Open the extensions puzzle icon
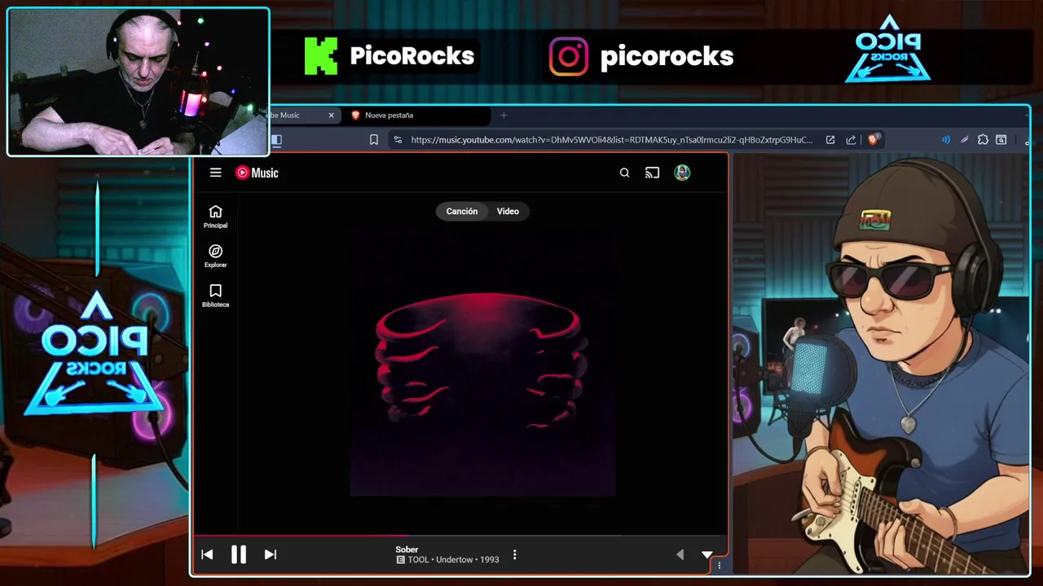Image resolution: width=1043 pixels, height=586 pixels. pyautogui.click(x=983, y=140)
